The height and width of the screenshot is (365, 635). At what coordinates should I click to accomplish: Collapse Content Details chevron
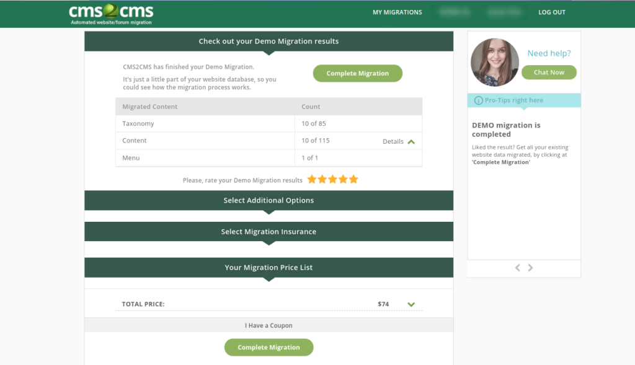(411, 142)
